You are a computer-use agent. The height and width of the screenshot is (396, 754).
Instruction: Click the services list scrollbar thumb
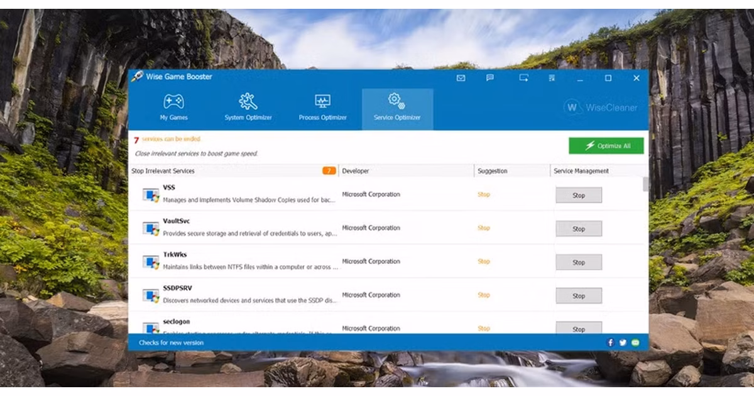645,184
